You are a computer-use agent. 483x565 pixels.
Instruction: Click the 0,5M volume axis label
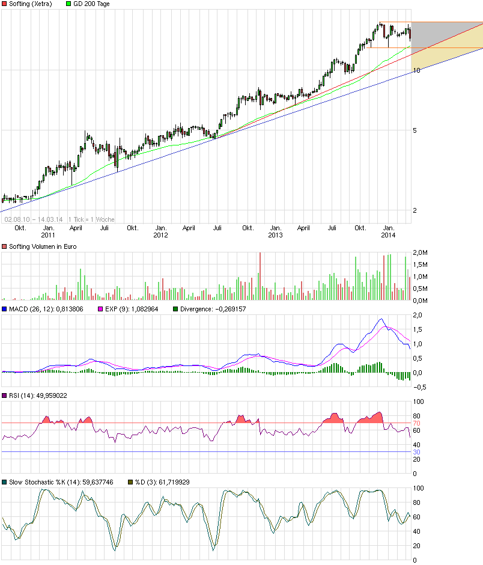point(421,289)
